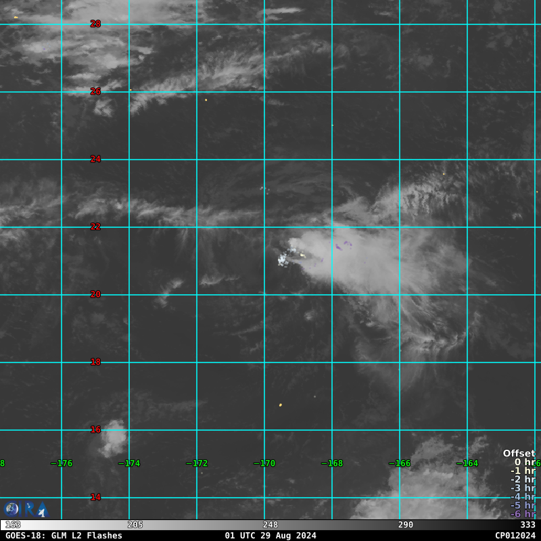Click the longitude label -174
Screen dimensions: 541x541
pyautogui.click(x=129, y=463)
